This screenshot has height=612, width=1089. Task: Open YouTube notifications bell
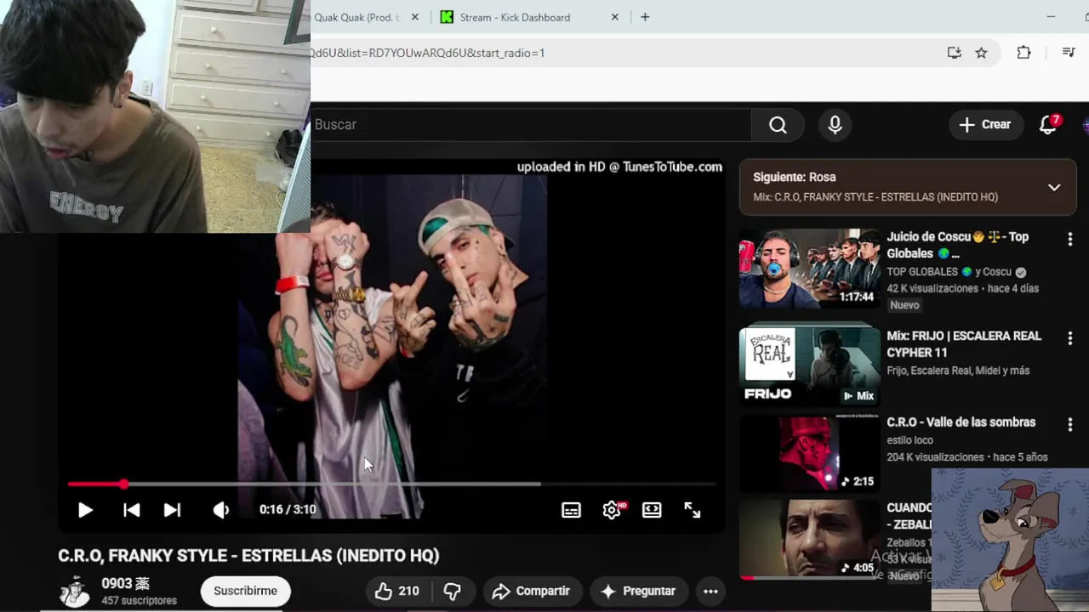(x=1049, y=125)
